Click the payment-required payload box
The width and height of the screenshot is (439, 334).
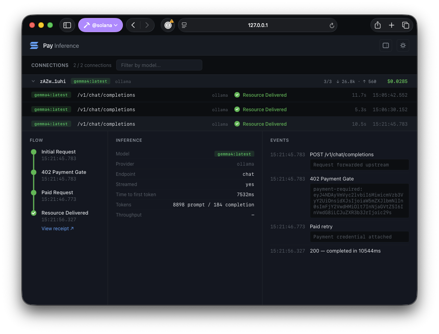pos(360,200)
